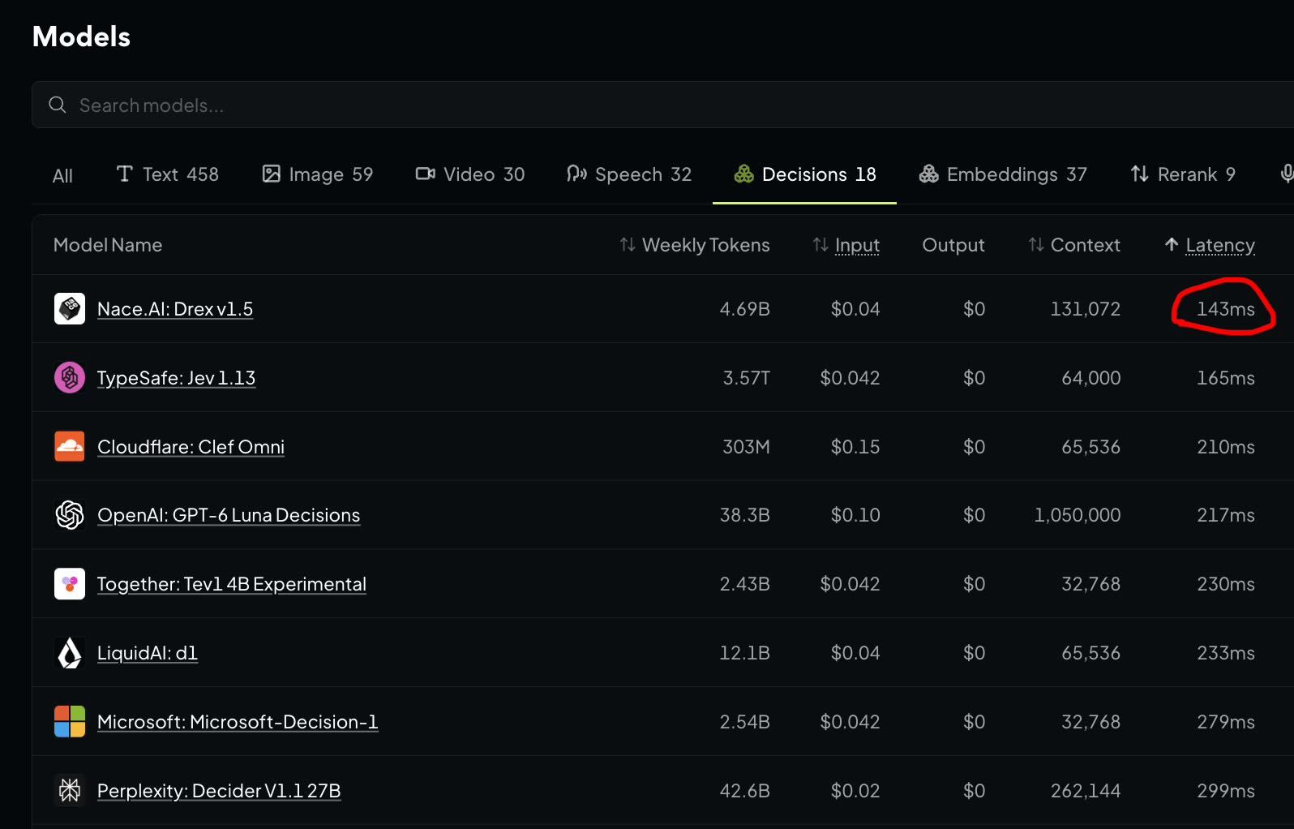Select the Decisions 18 tab
Image resolution: width=1294 pixels, height=829 pixels.
tap(804, 174)
